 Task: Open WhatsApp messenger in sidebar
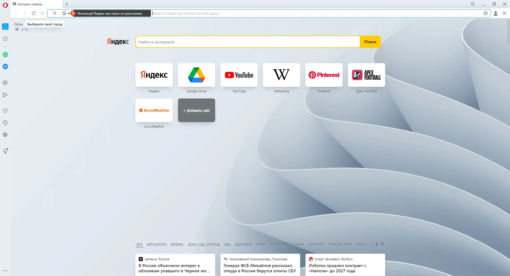[5, 55]
